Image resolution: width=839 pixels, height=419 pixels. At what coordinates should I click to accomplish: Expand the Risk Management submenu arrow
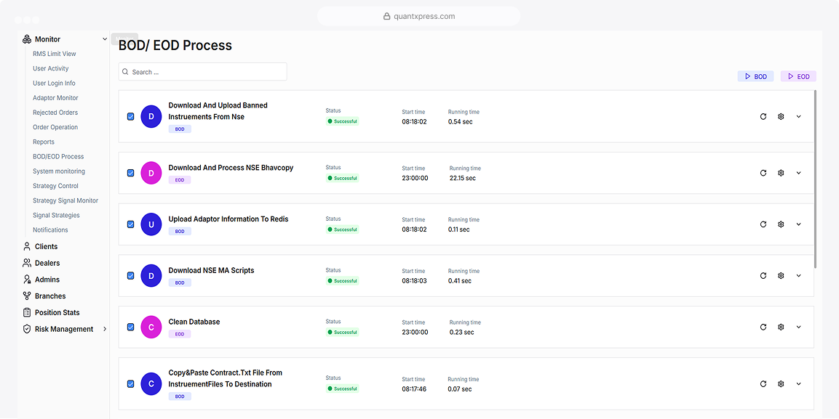[x=105, y=330]
